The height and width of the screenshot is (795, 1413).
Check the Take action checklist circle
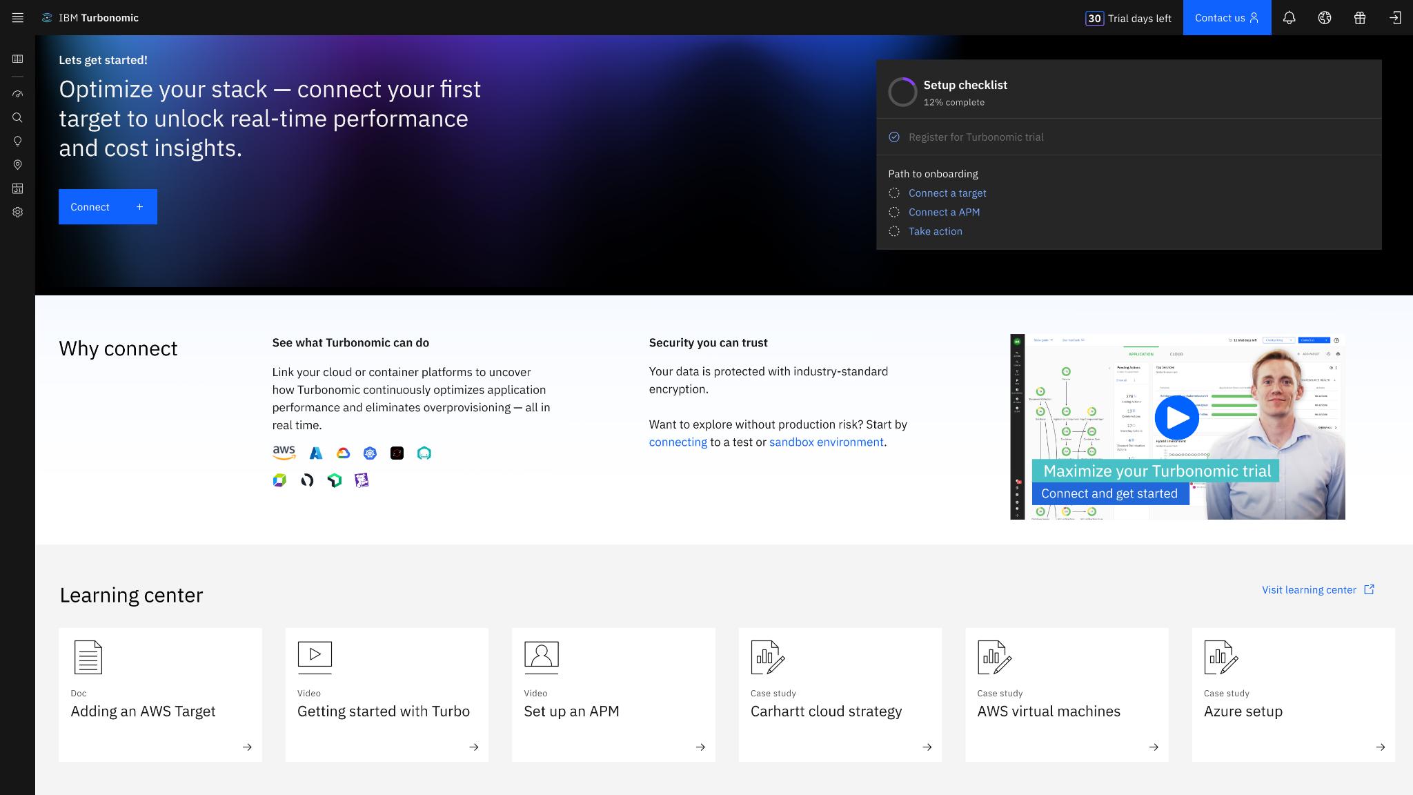(894, 231)
